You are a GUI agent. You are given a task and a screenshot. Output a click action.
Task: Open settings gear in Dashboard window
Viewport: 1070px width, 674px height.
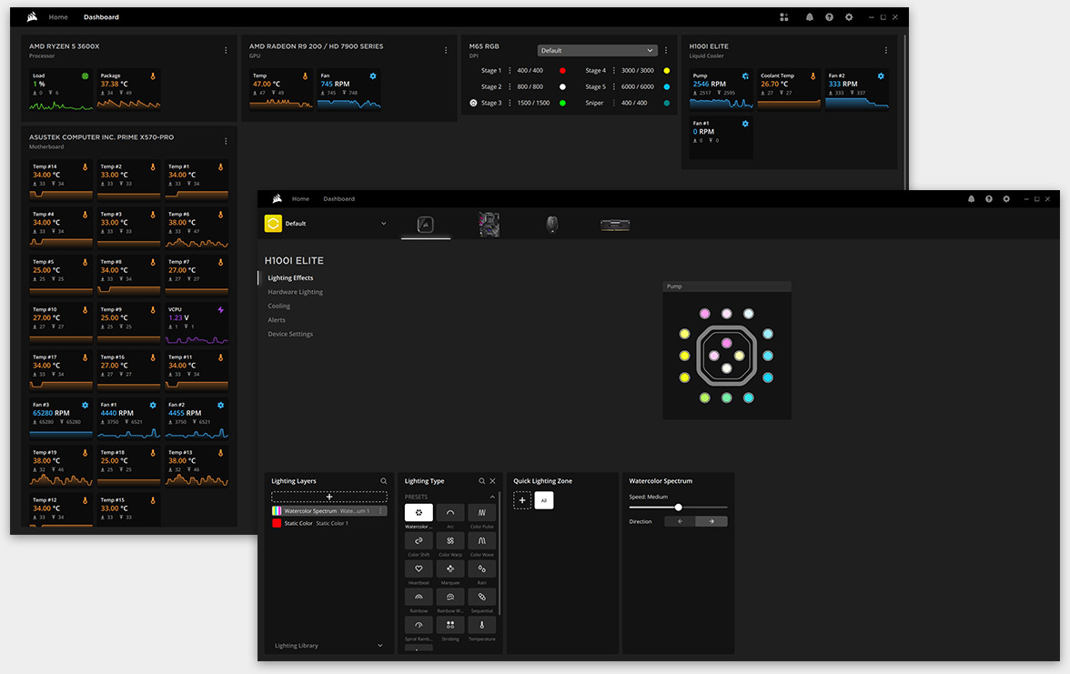click(x=849, y=17)
